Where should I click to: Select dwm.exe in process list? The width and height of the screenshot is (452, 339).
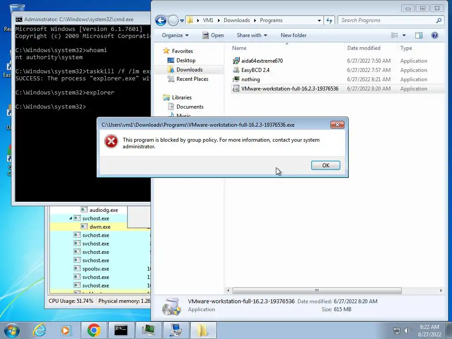pyautogui.click(x=100, y=227)
